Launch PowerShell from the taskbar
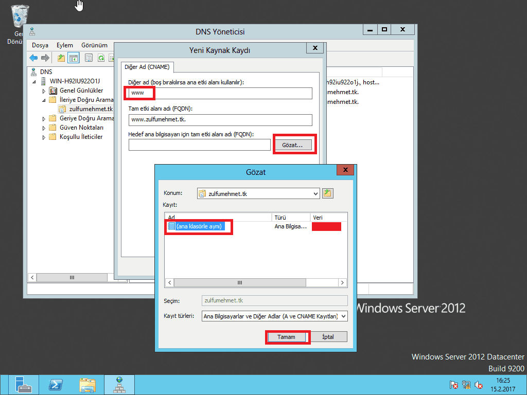 pos(56,385)
